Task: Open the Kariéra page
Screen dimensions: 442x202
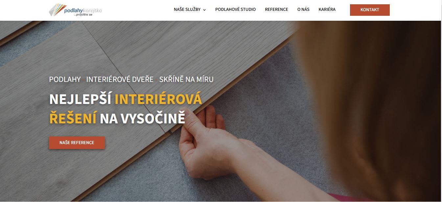Action: [327, 10]
